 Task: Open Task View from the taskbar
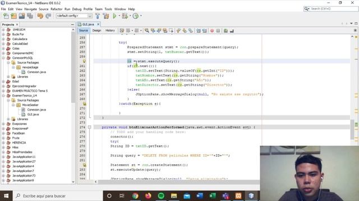click(x=122, y=196)
